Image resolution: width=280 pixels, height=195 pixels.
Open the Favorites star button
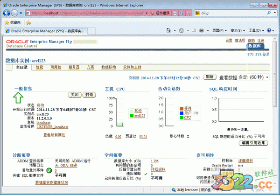(13, 22)
